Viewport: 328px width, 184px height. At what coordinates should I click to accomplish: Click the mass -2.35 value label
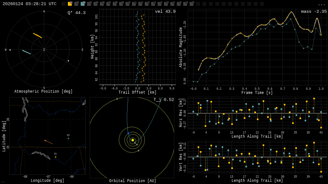pyautogui.click(x=314, y=11)
